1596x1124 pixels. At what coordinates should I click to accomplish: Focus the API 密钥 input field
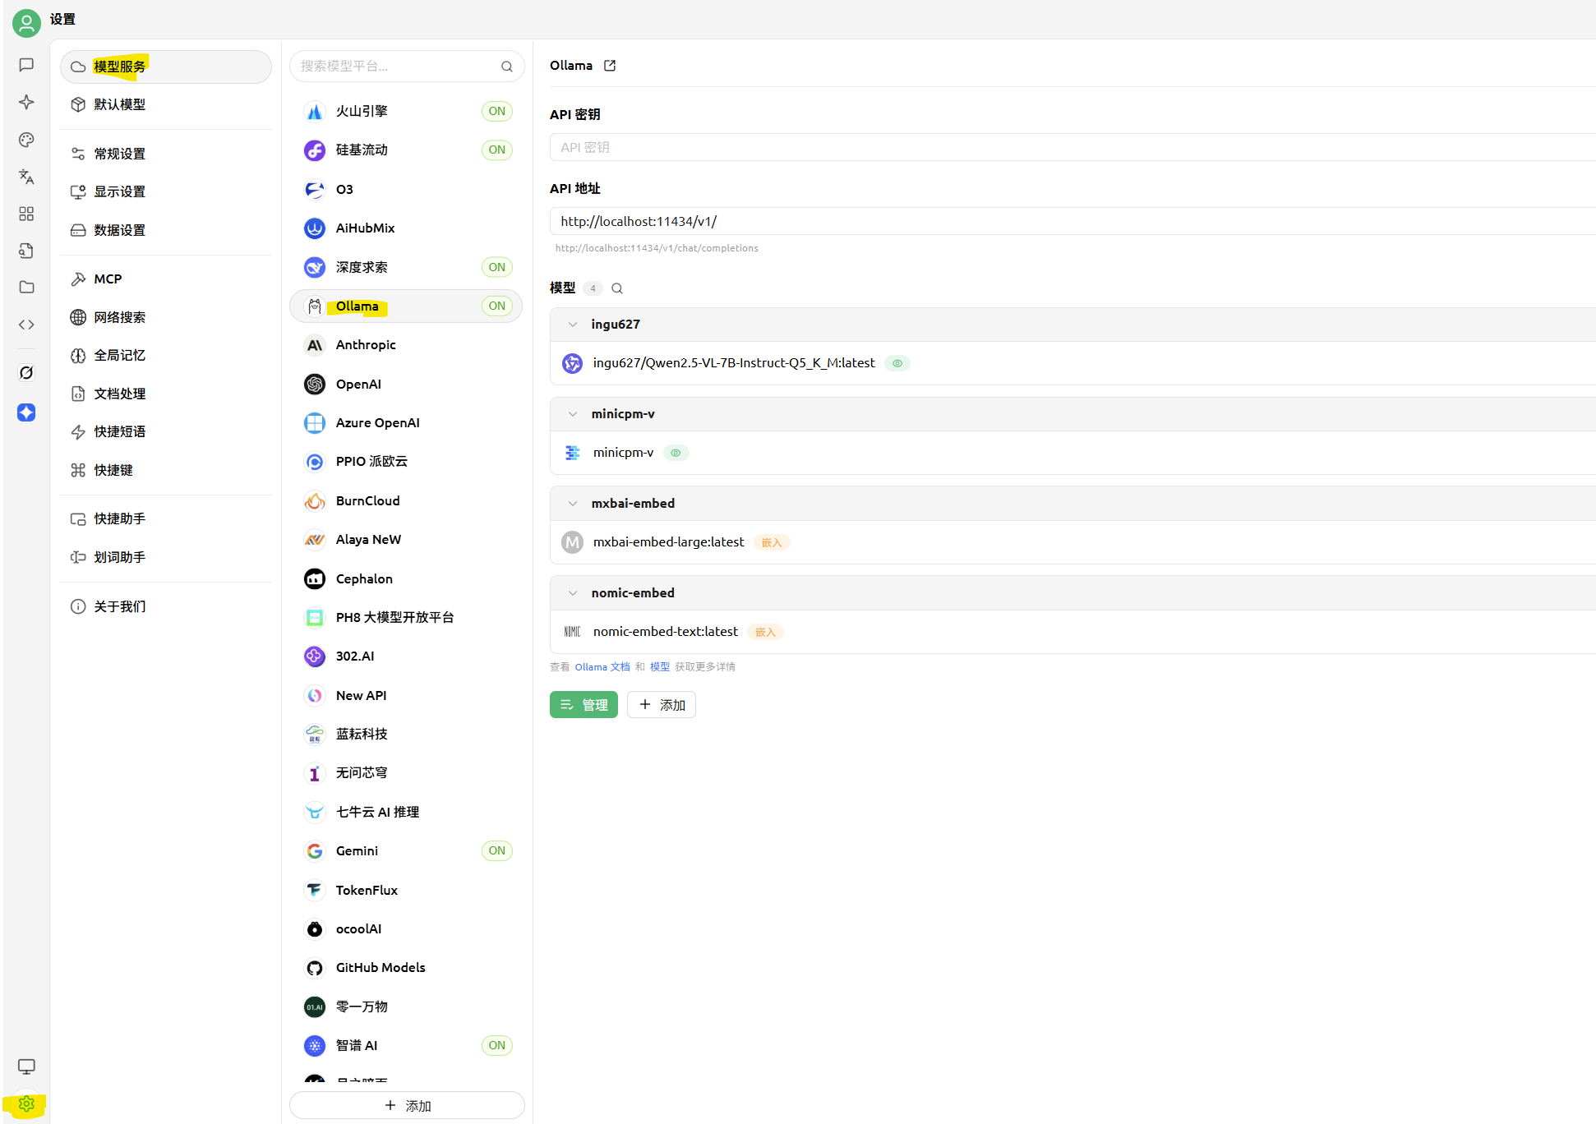(x=1072, y=147)
